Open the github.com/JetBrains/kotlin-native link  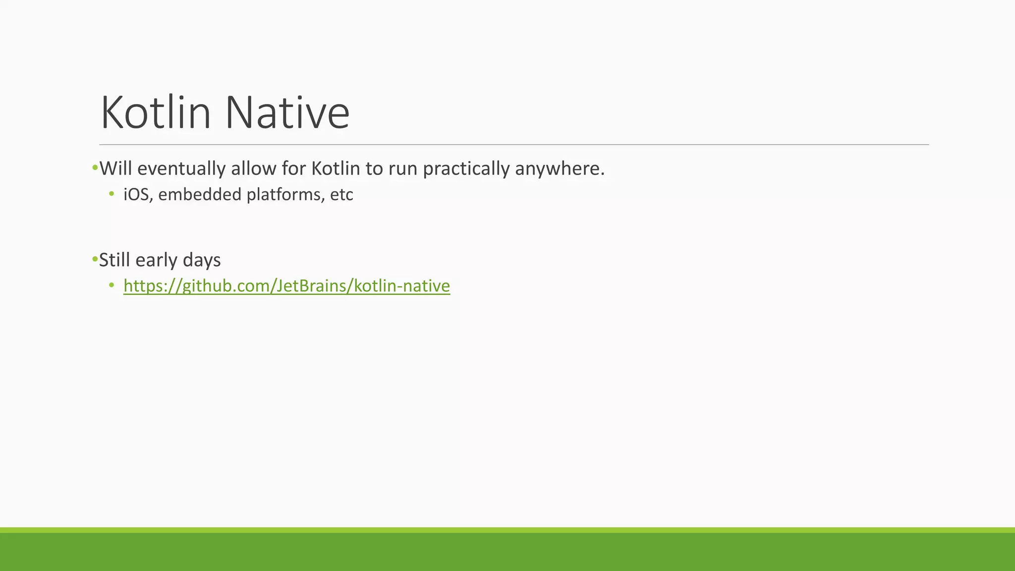[x=286, y=286]
